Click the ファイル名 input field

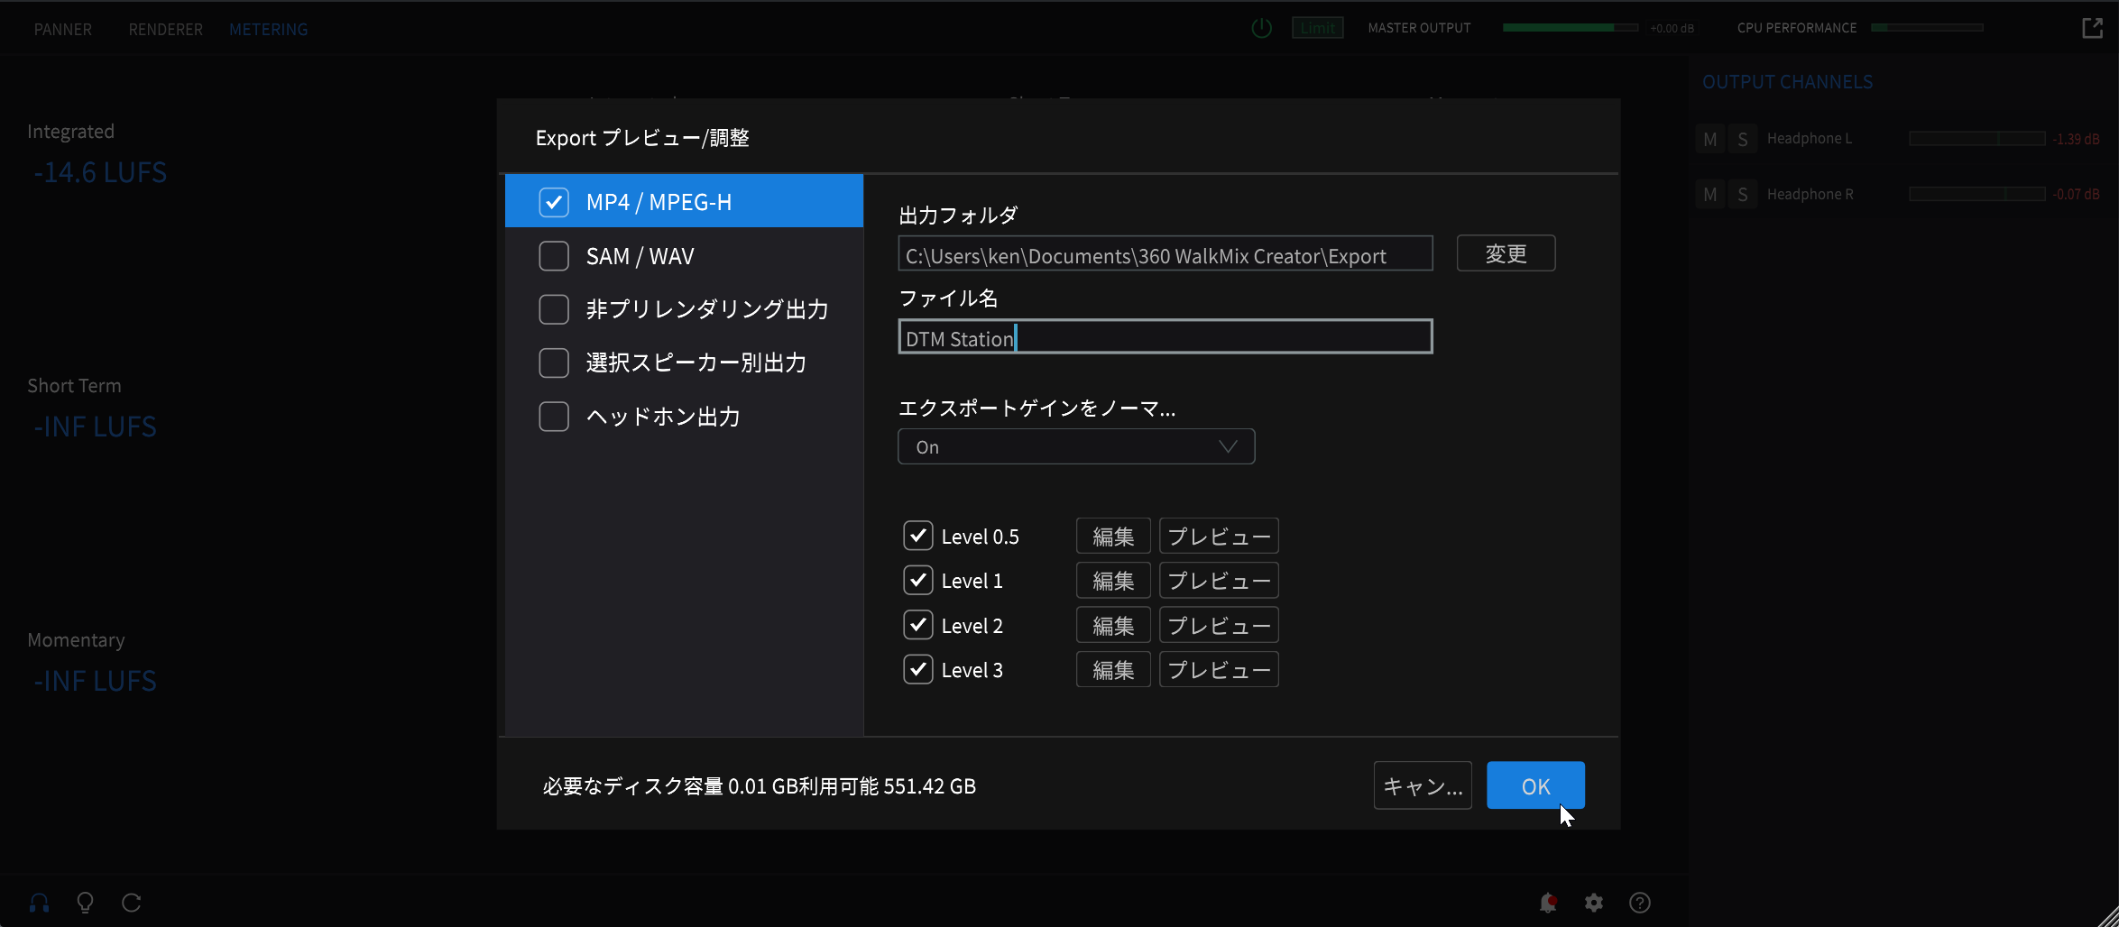[x=1165, y=337]
